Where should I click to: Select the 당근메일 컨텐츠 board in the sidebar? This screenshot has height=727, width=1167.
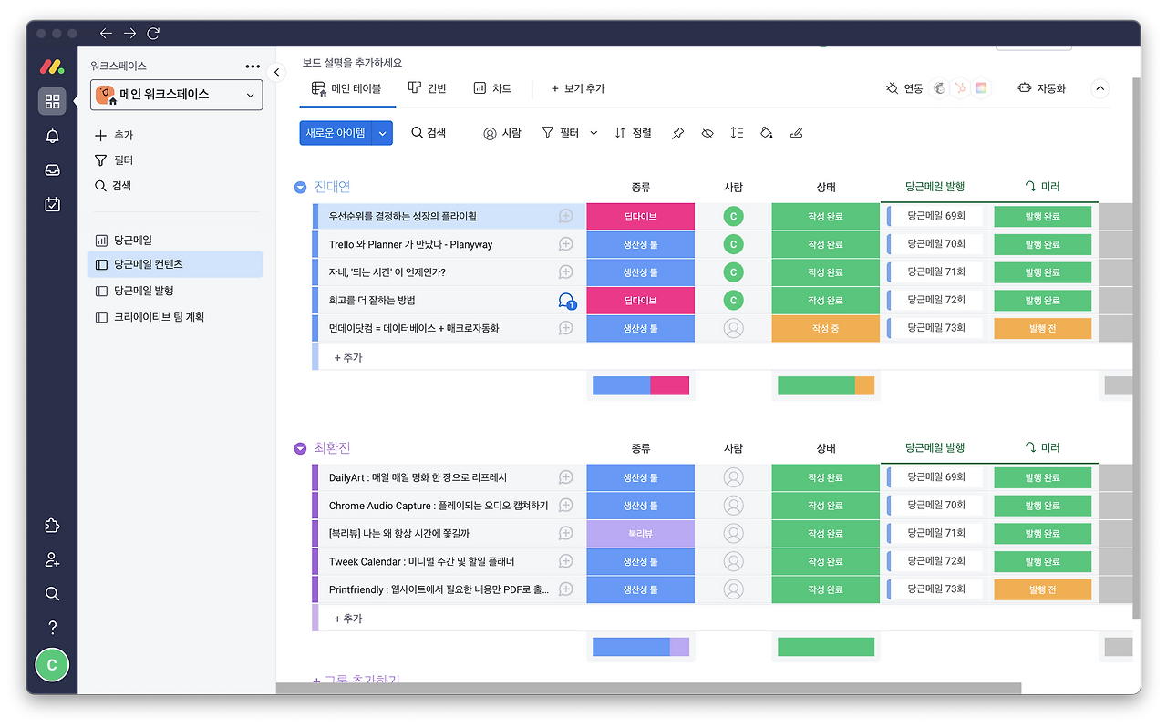177,264
